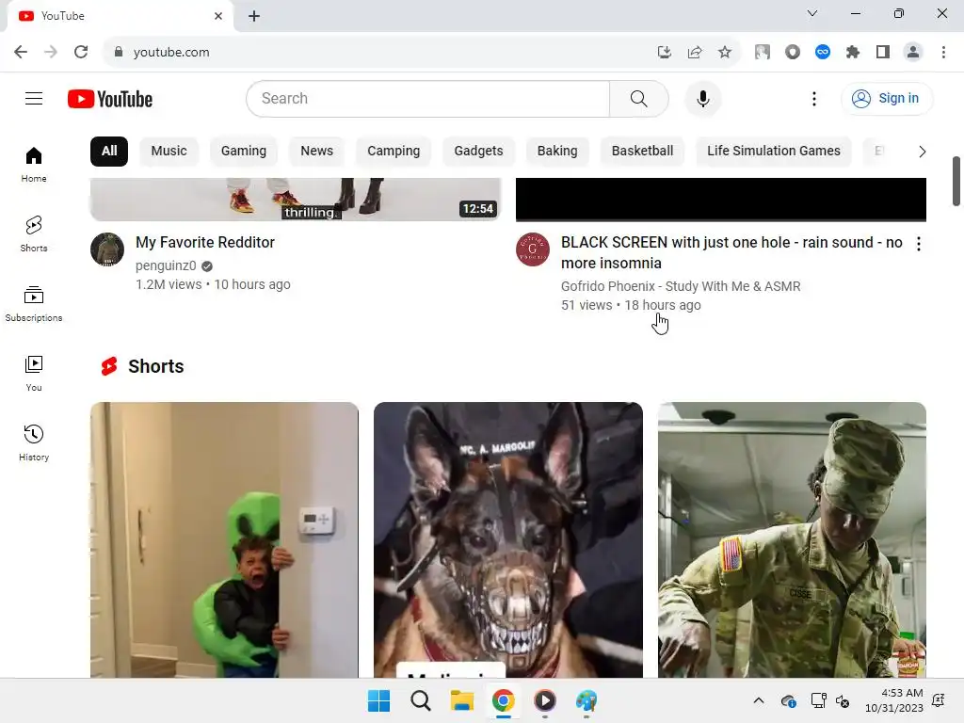Open the alien costume Short
This screenshot has height=723, width=964.
pos(224,539)
